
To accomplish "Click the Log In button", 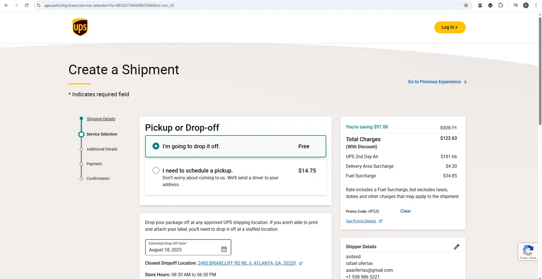I will tap(450, 27).
